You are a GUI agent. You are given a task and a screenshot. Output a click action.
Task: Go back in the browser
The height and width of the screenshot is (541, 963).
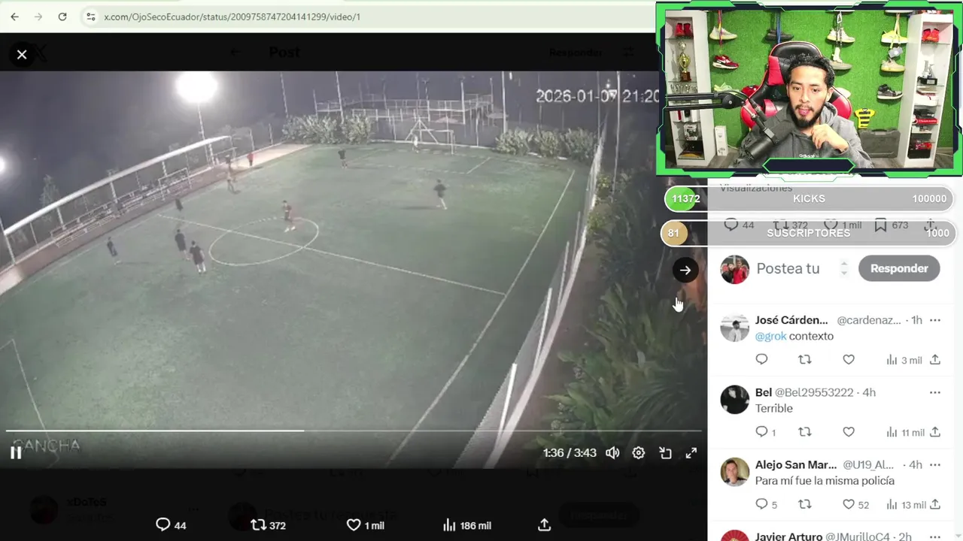[x=14, y=17]
